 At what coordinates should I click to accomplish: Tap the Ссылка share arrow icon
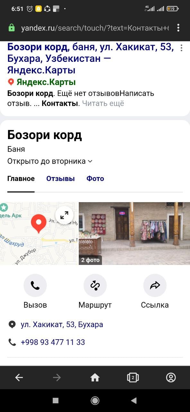click(155, 285)
